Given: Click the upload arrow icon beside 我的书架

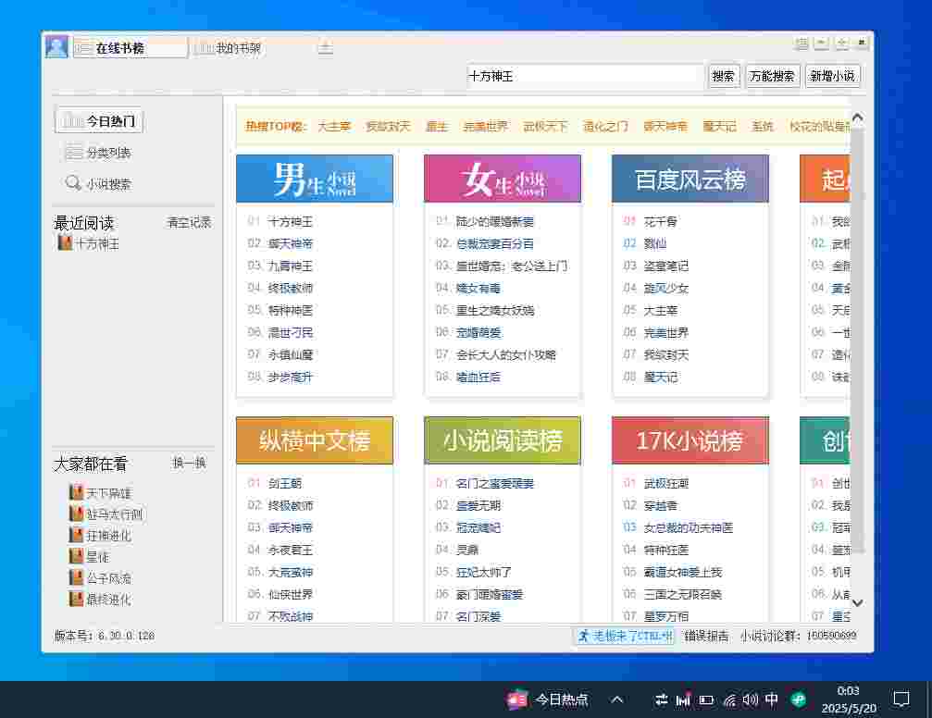Looking at the screenshot, I should [x=325, y=47].
